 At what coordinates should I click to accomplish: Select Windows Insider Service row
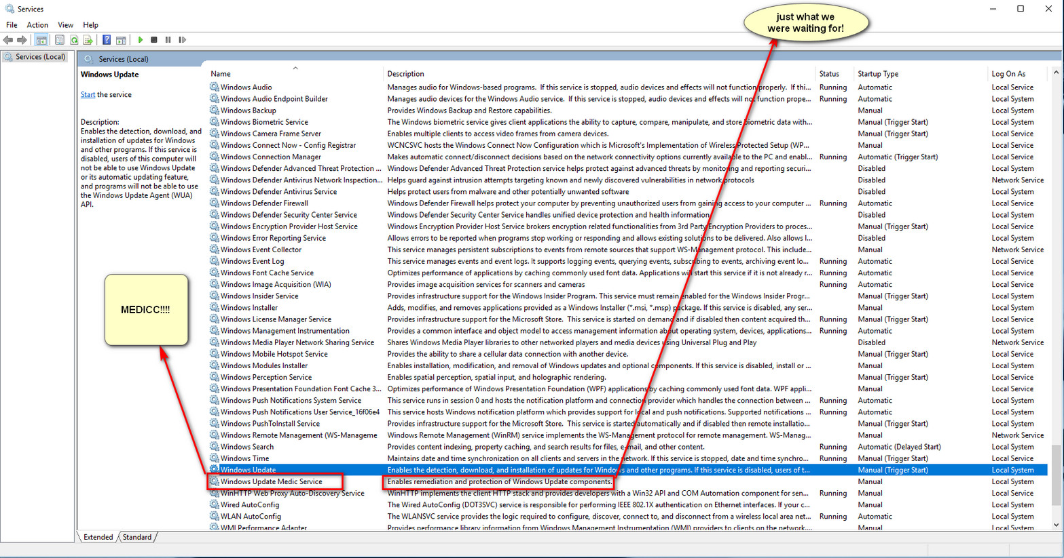click(628, 296)
